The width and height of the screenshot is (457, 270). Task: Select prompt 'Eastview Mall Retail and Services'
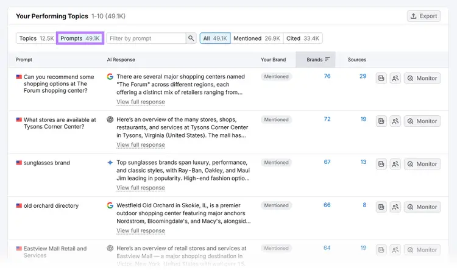(55, 252)
